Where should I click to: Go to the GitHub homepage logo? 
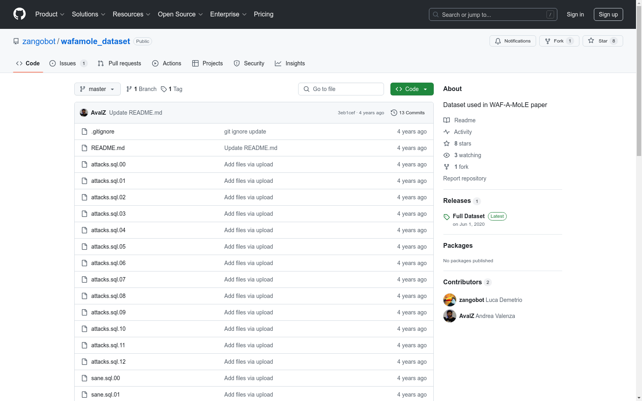19,14
